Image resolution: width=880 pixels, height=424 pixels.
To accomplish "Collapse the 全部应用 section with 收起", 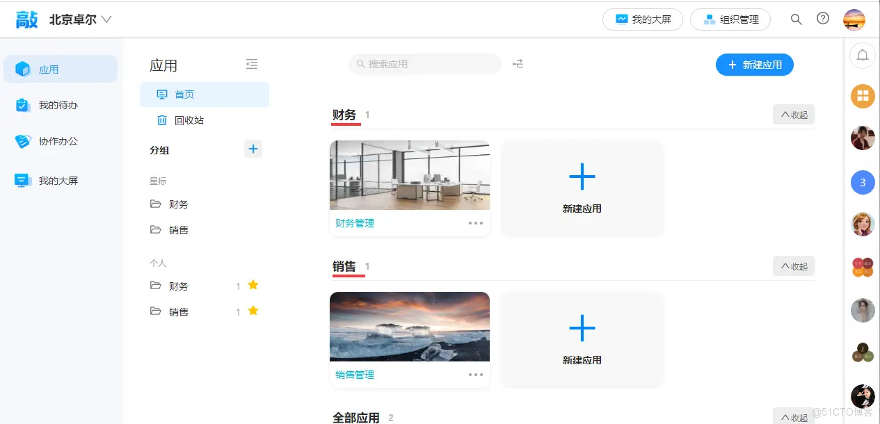I will (794, 417).
